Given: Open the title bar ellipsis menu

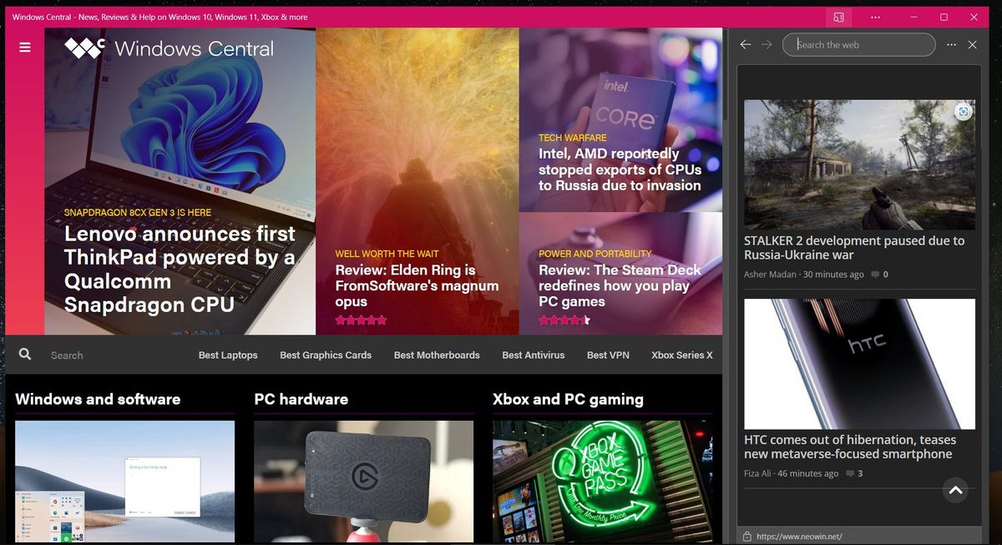Looking at the screenshot, I should point(875,17).
